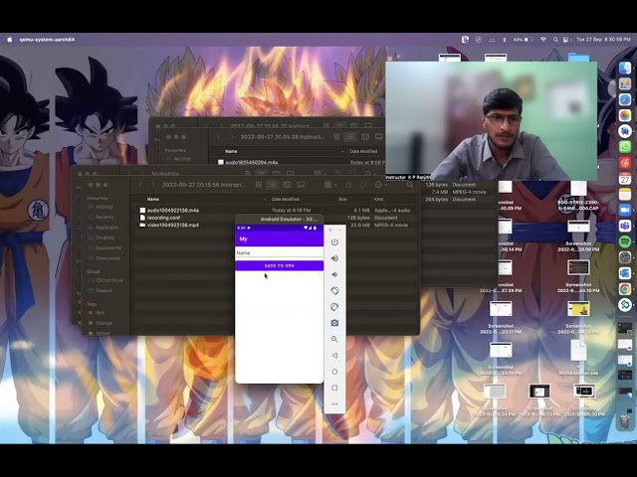Open the Finder more actions dropdown
The image size is (637, 477).
[380, 185]
